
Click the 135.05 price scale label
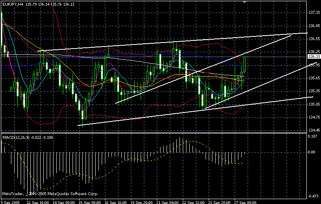point(314,104)
